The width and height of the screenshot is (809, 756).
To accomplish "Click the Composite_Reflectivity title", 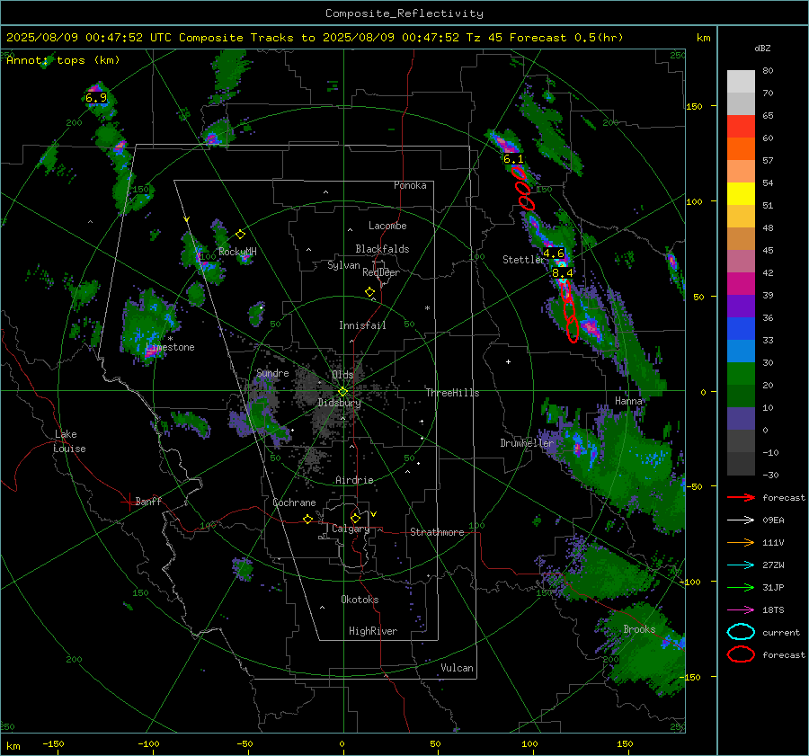I will 404,13.
